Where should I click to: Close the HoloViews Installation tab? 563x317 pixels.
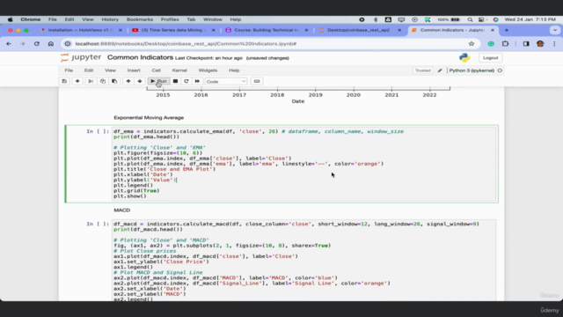(x=121, y=30)
